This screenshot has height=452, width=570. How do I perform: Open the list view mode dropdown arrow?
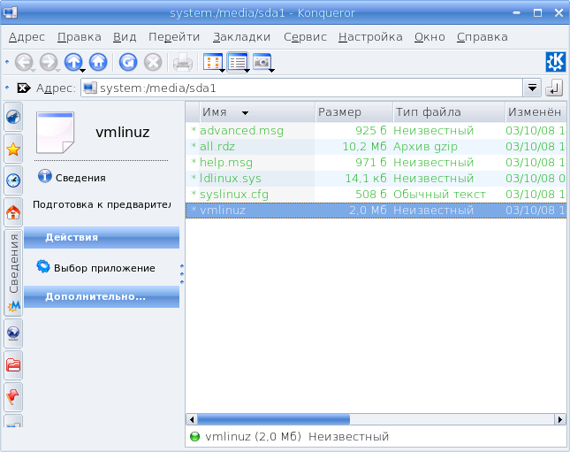coord(247,70)
